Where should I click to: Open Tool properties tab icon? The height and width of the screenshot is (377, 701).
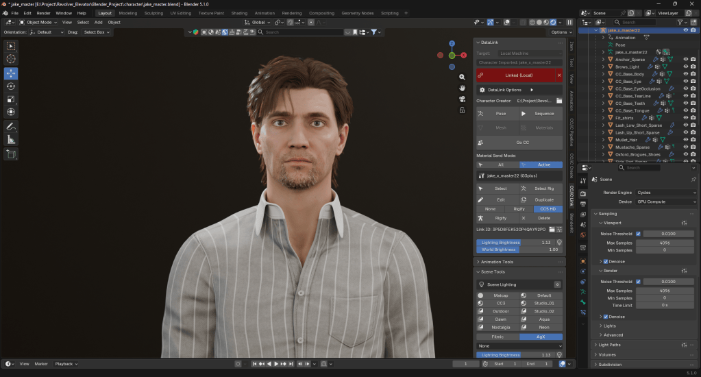point(583,181)
